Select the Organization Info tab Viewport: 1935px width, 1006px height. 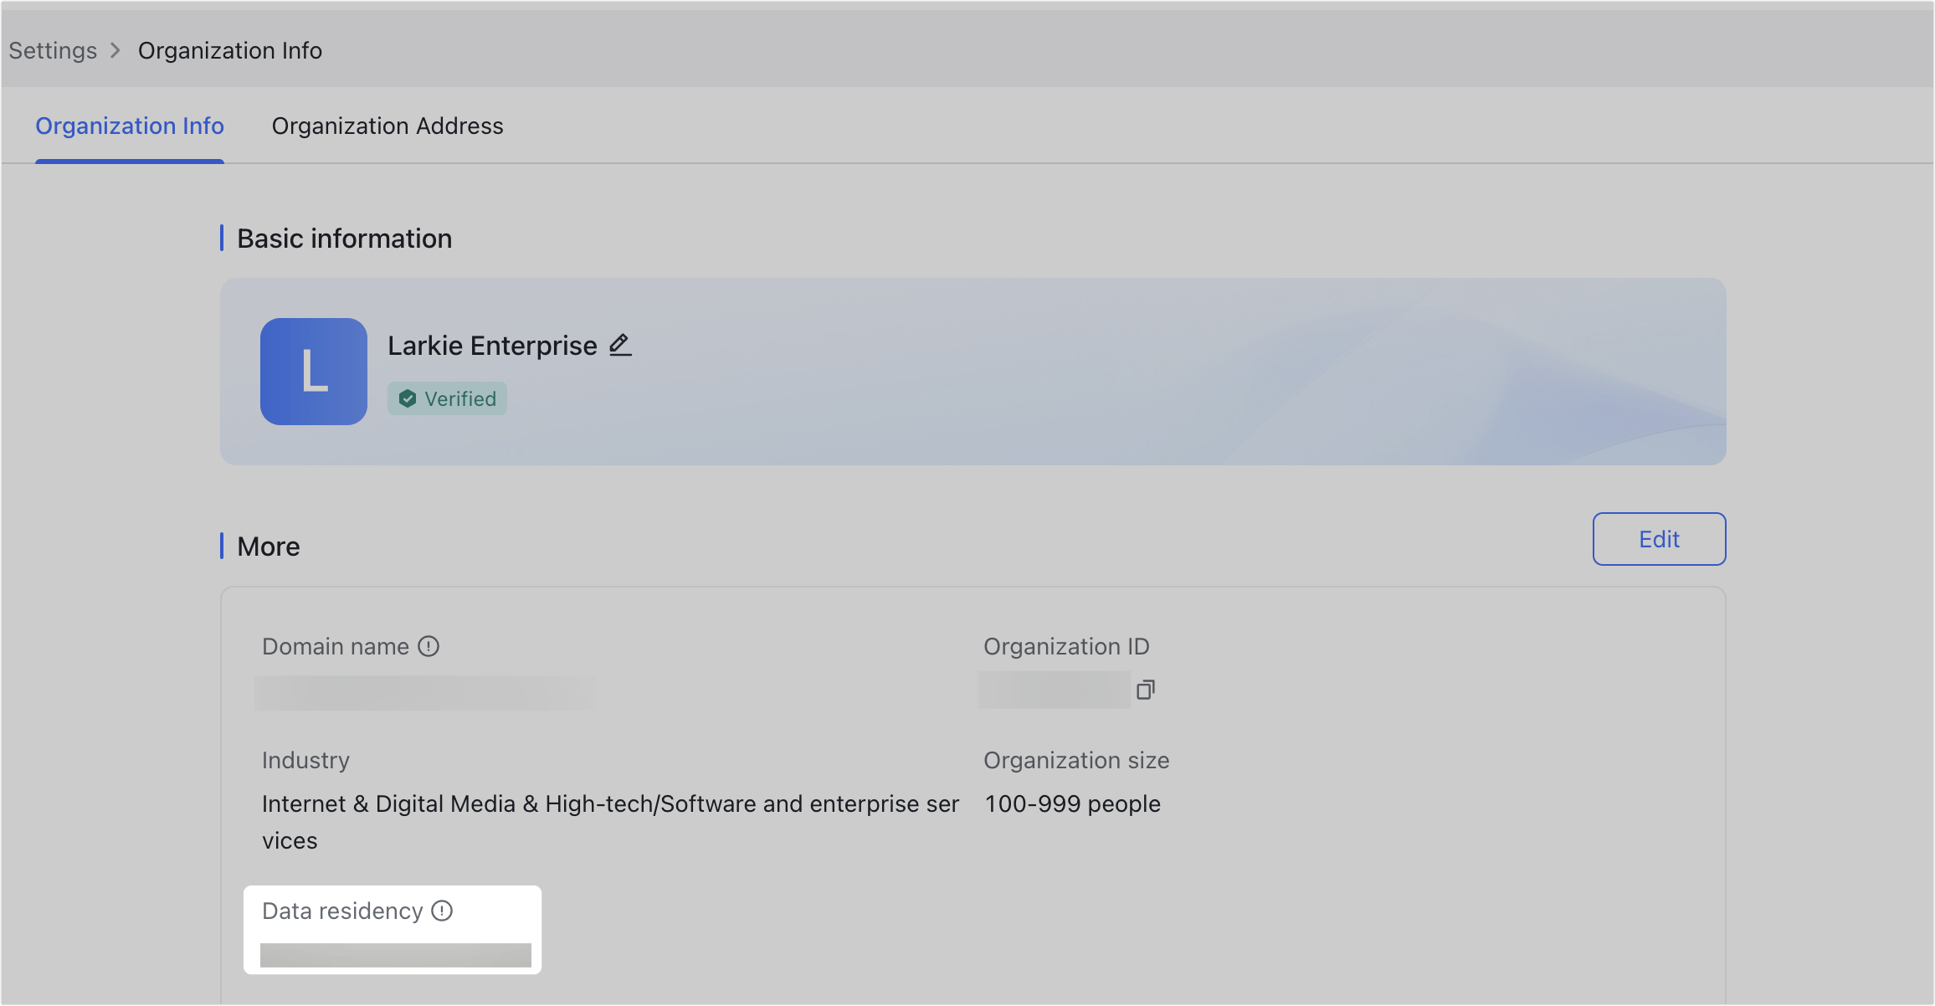click(130, 126)
